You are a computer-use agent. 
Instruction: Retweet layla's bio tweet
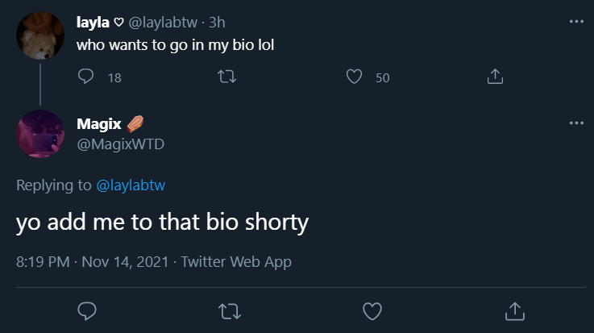227,77
